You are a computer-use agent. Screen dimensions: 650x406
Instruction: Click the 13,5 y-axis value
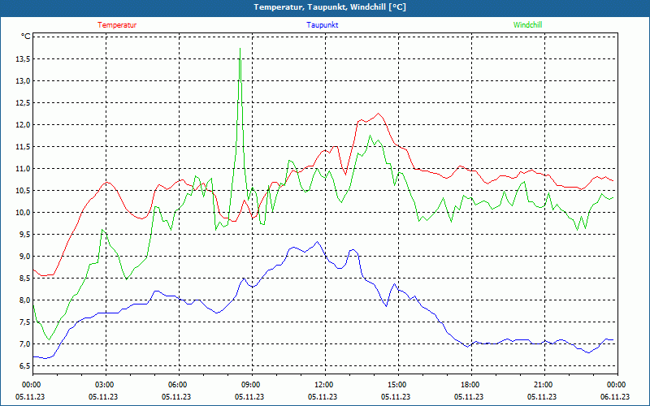tap(23, 59)
